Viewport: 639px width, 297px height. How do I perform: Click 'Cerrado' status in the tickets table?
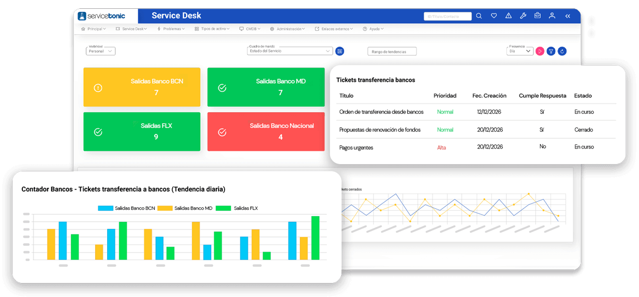point(583,130)
